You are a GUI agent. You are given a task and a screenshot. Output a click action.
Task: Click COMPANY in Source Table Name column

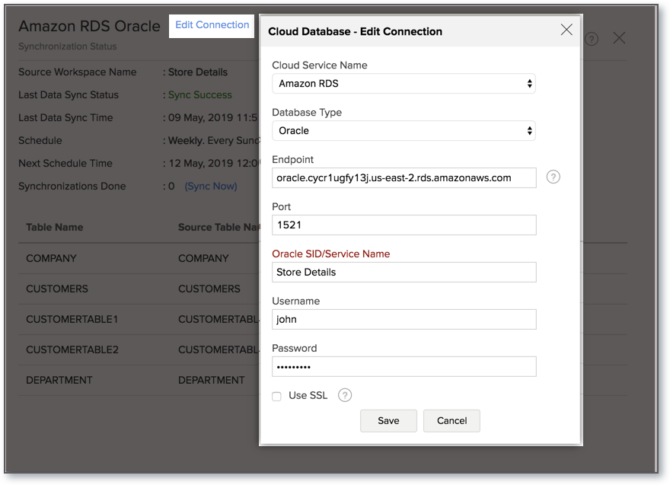pyautogui.click(x=203, y=259)
